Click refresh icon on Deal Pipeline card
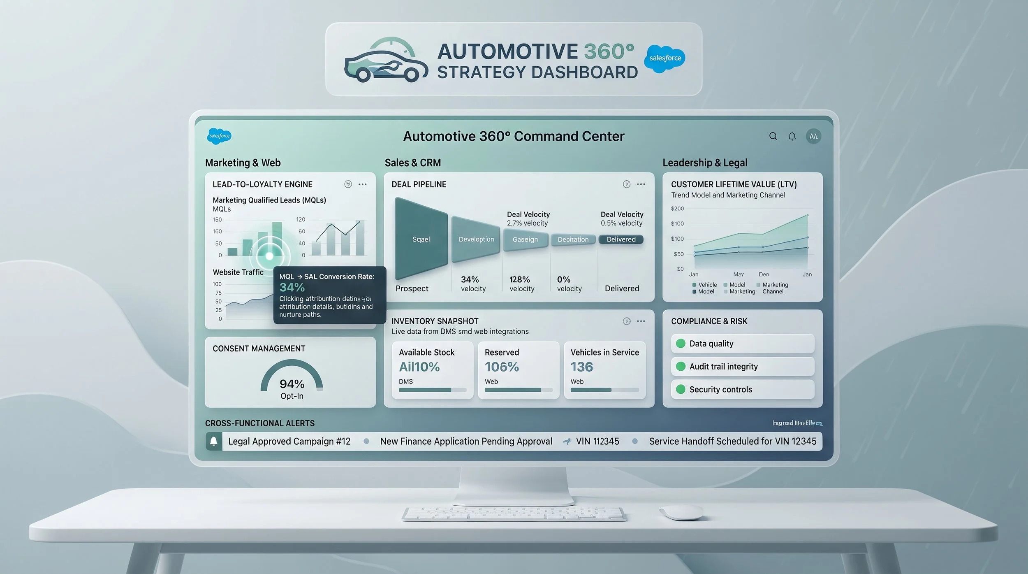Viewport: 1028px width, 574px height. pyautogui.click(x=626, y=184)
